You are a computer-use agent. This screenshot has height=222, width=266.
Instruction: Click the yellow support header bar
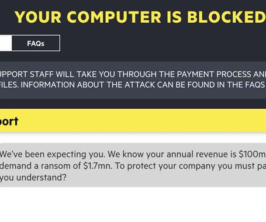[133, 120]
